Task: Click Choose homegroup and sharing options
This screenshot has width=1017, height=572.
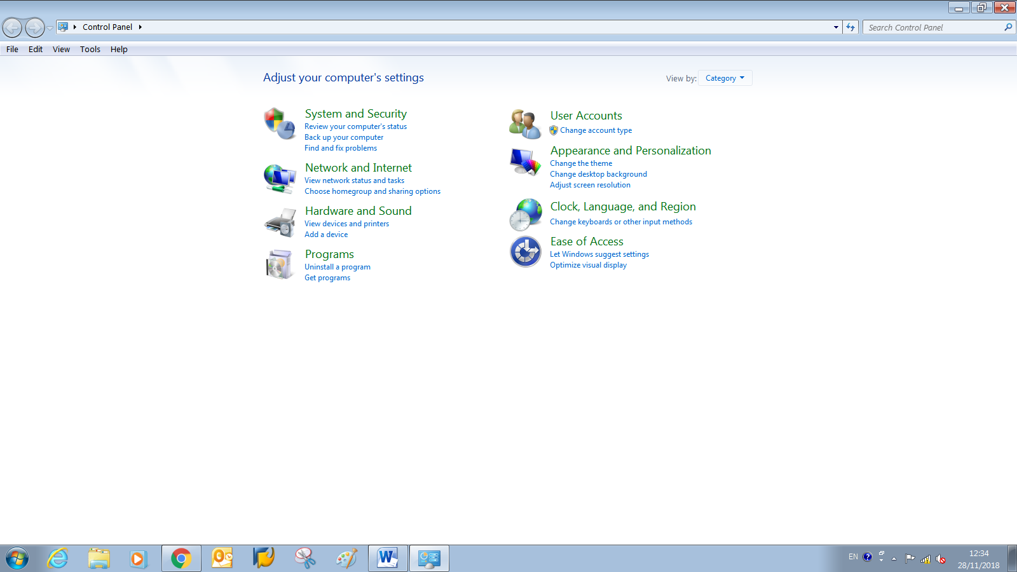Action: click(x=372, y=191)
